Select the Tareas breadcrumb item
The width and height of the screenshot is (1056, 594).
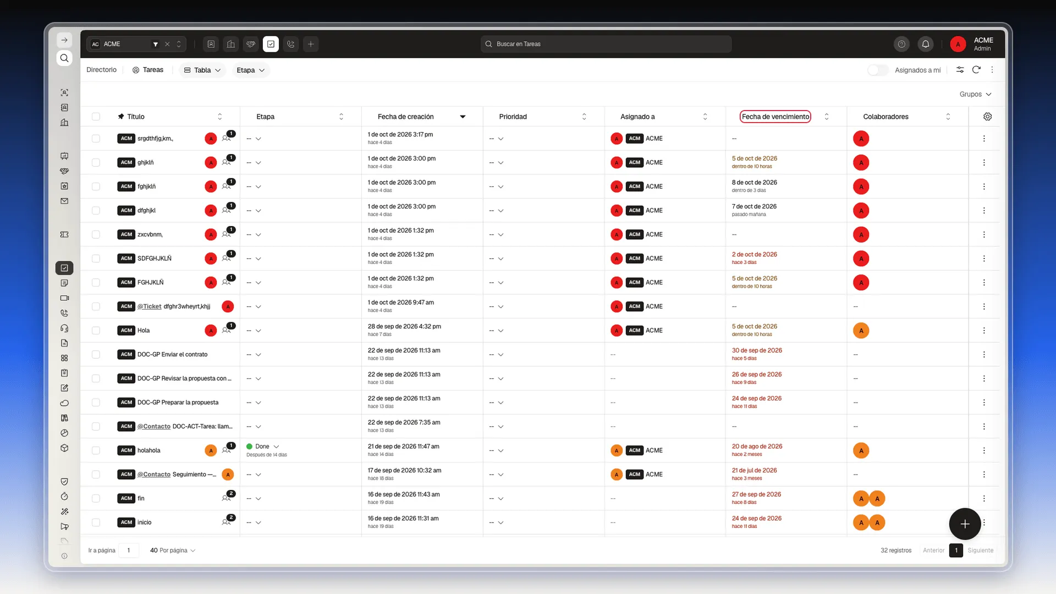(148, 70)
